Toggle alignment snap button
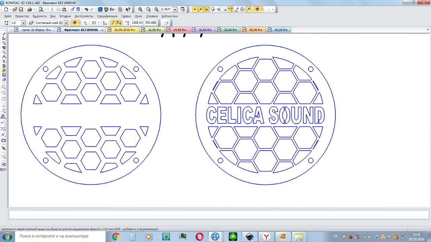The width and height of the screenshot is (431, 242). [x=231, y=9]
